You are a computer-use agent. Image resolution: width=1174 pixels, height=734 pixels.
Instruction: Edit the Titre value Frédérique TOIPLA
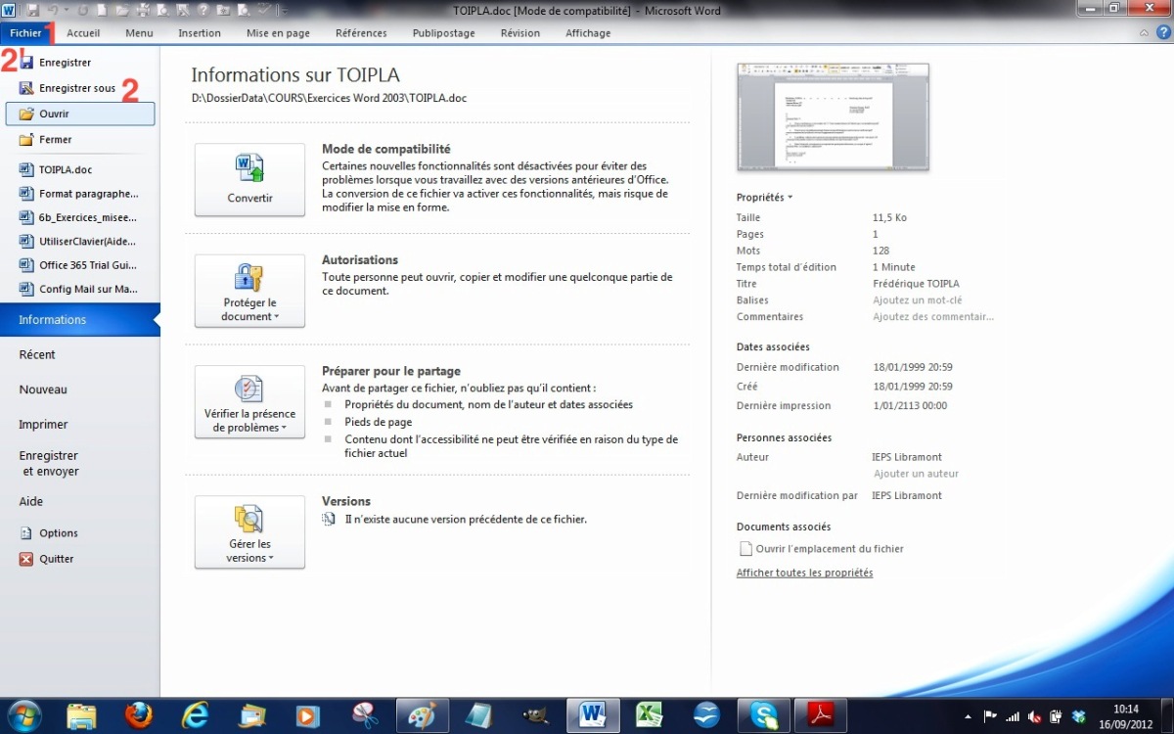tap(916, 284)
